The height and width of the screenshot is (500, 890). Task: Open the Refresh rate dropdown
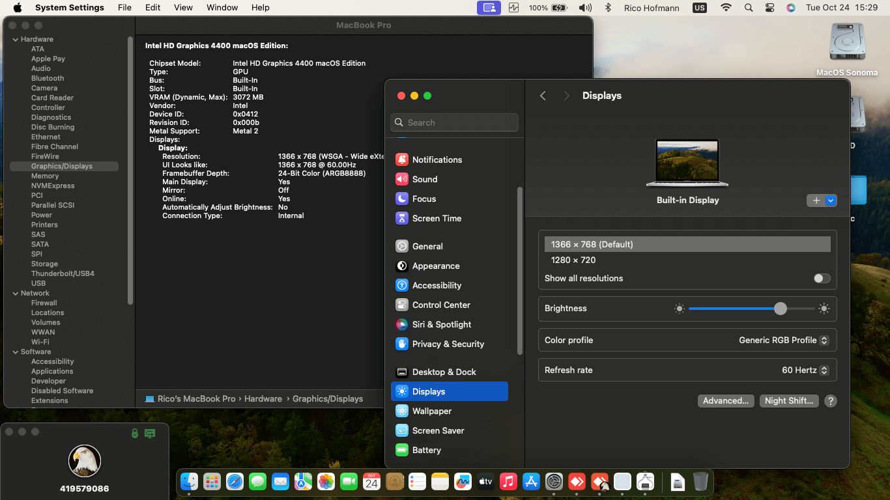tap(805, 370)
